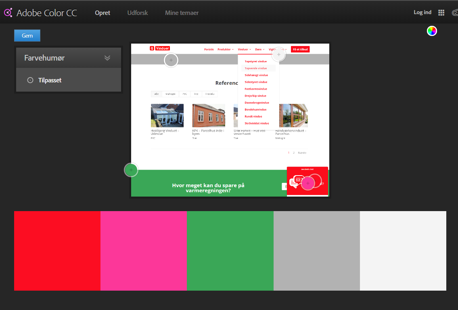This screenshot has width=458, height=310.
Task: Pick the green color swatch
Action: pos(230,251)
